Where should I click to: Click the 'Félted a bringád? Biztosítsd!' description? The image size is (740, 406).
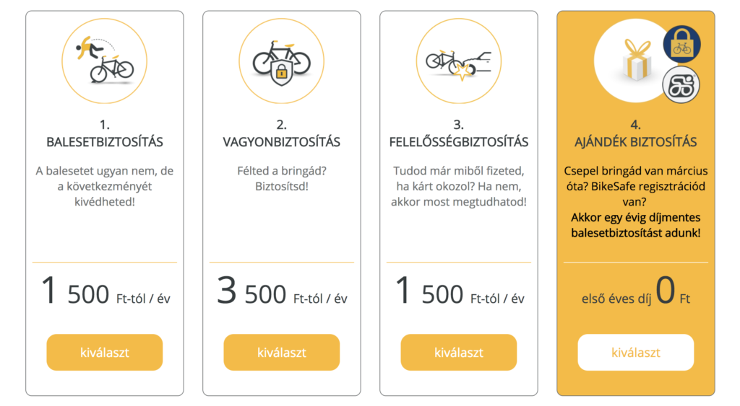[x=281, y=179]
